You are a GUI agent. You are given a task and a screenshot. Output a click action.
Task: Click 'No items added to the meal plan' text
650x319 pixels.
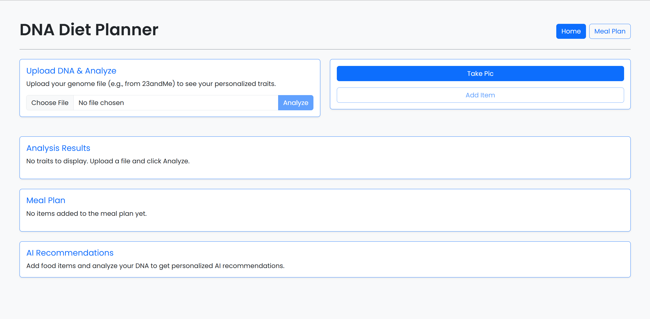(86, 214)
